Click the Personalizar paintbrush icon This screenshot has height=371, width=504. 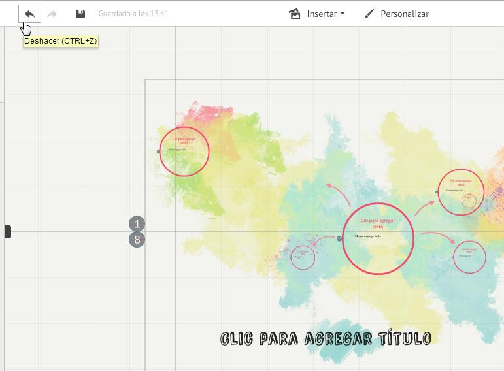369,14
